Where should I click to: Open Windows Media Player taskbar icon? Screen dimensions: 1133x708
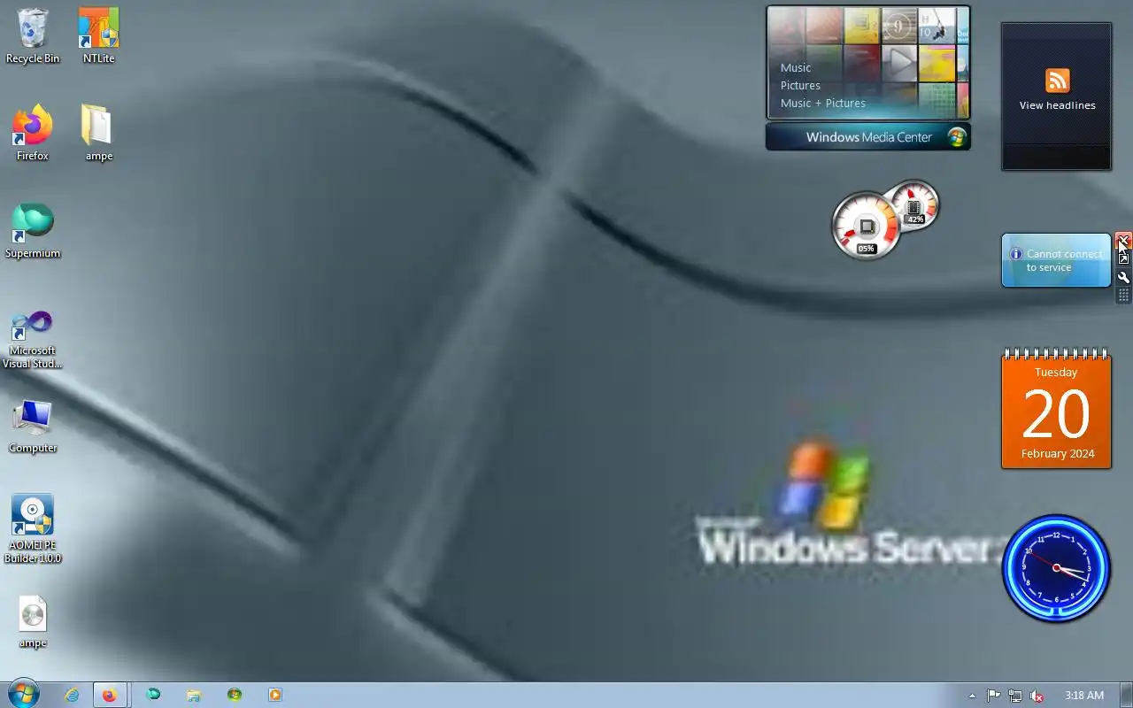(x=275, y=696)
